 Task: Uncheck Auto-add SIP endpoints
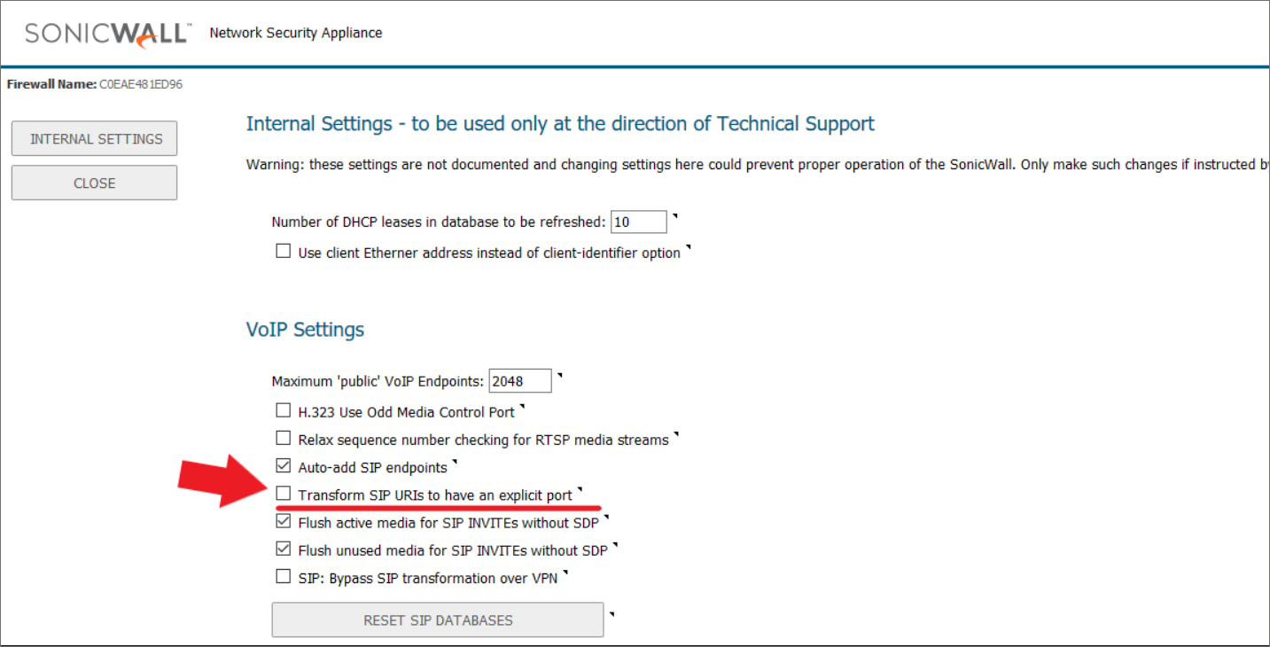coord(284,465)
